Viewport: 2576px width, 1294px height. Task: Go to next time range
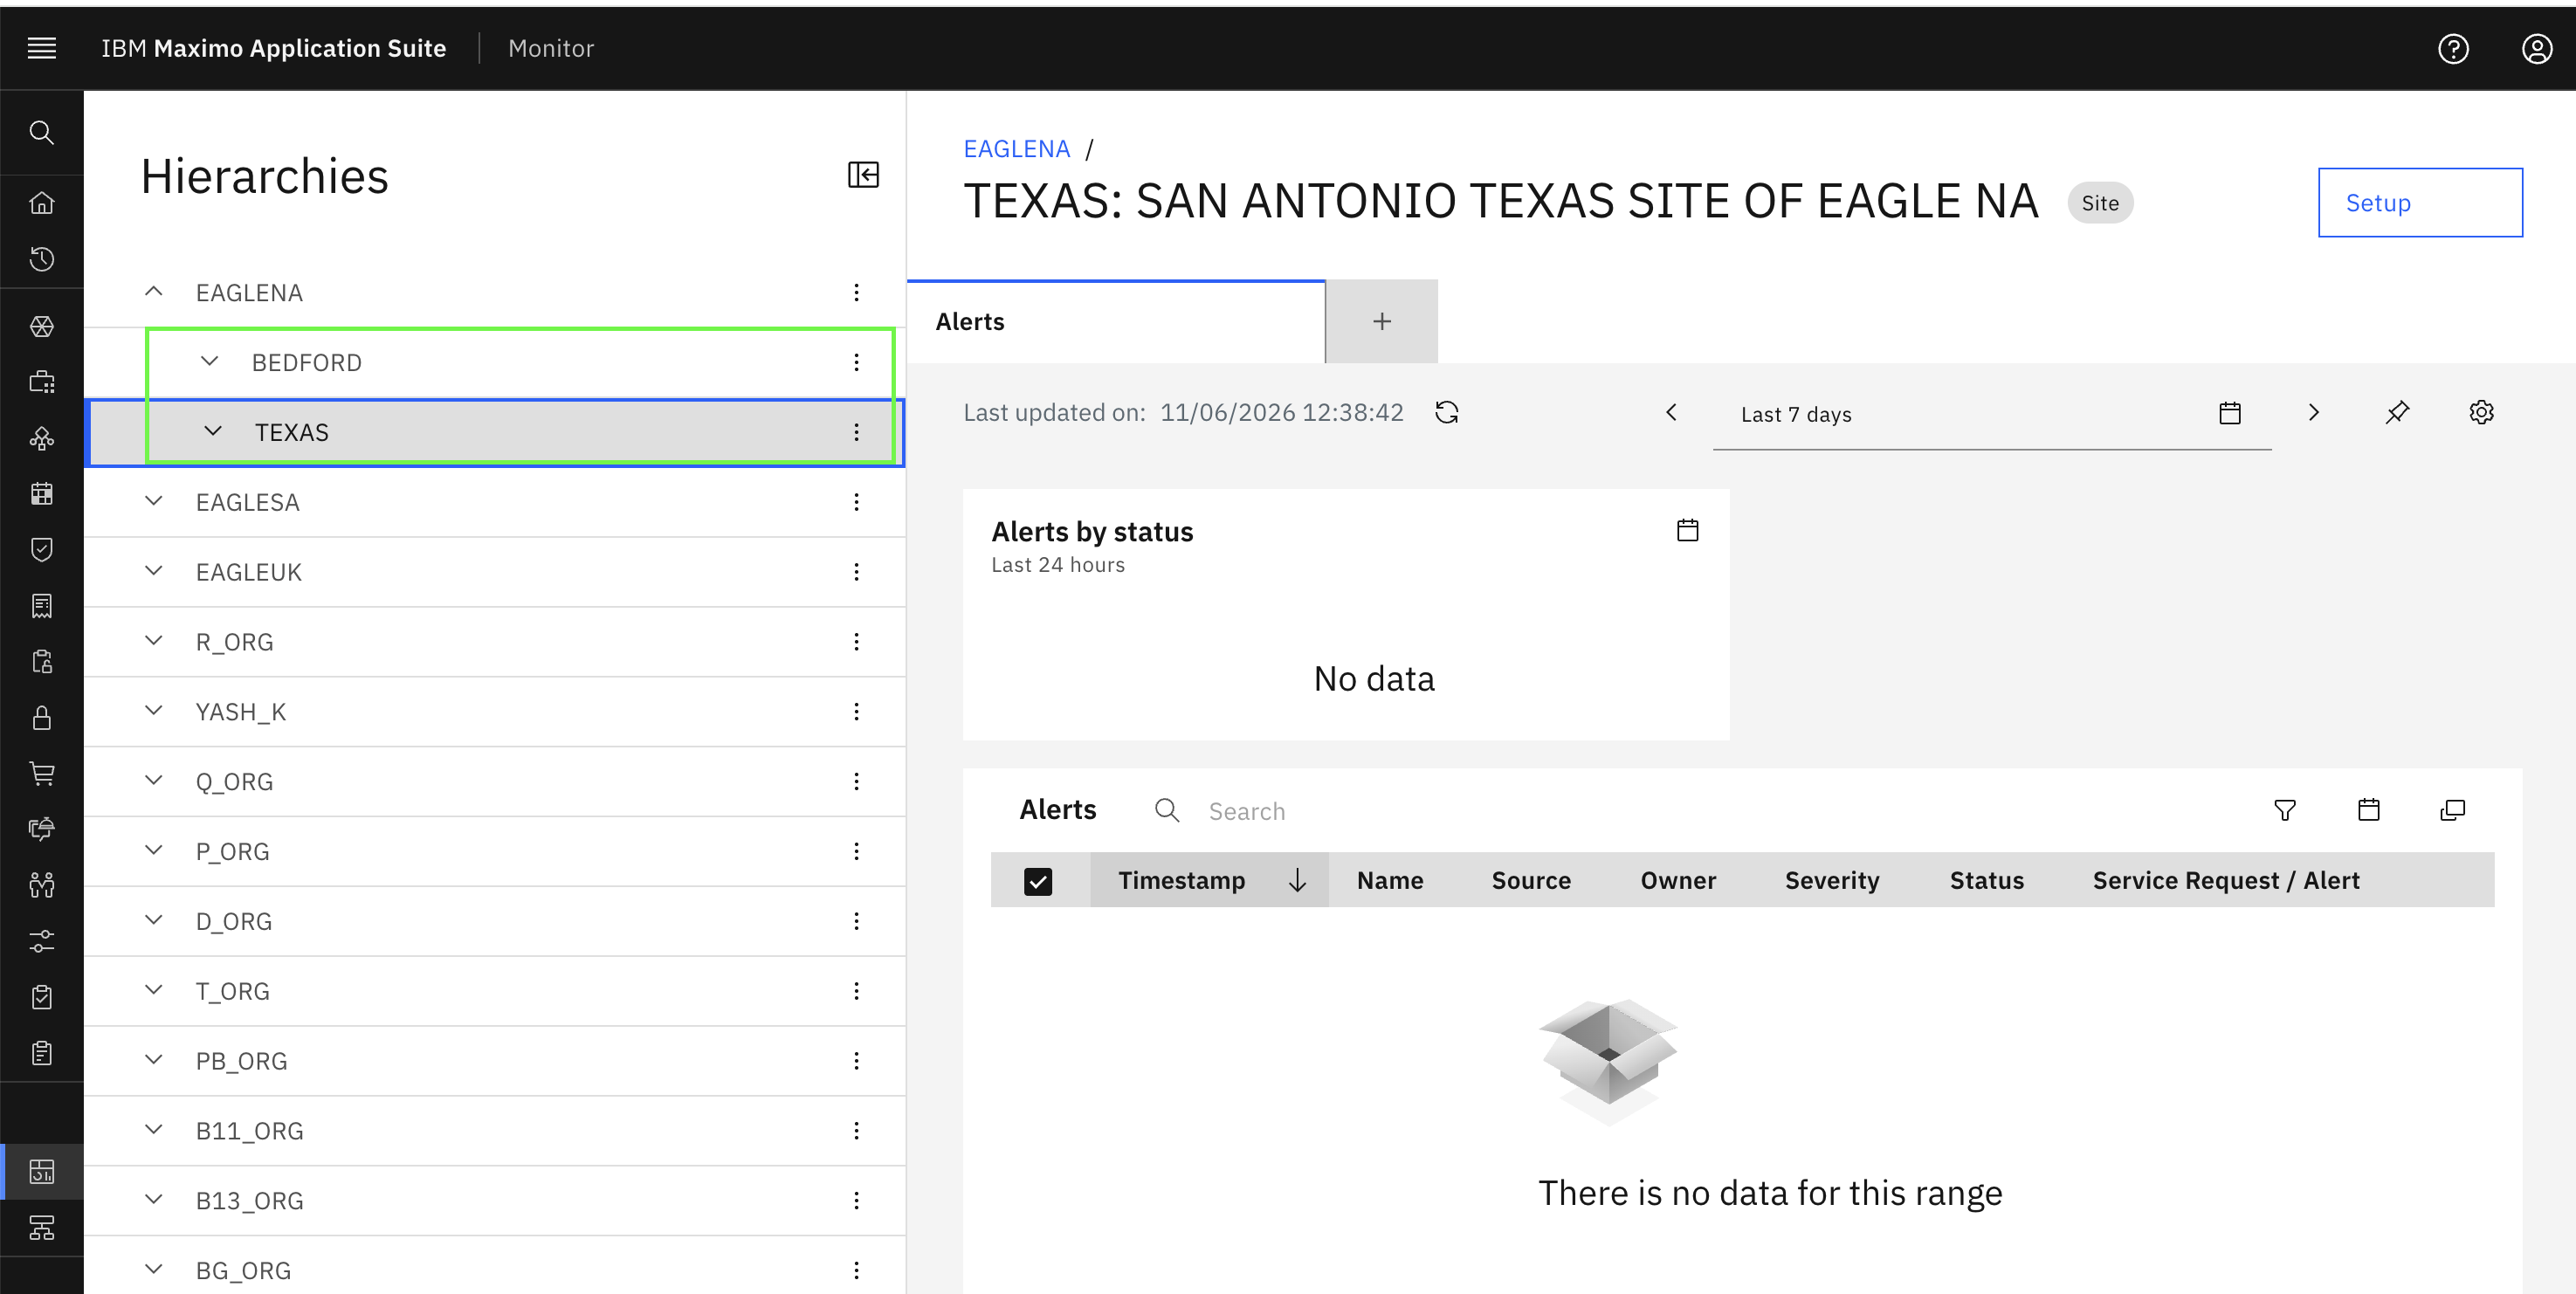coord(2313,412)
